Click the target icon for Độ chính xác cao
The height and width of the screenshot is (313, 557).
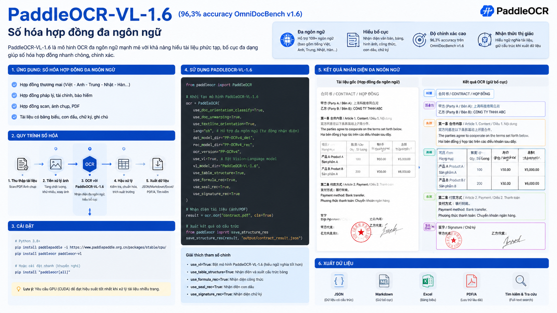coord(419,40)
